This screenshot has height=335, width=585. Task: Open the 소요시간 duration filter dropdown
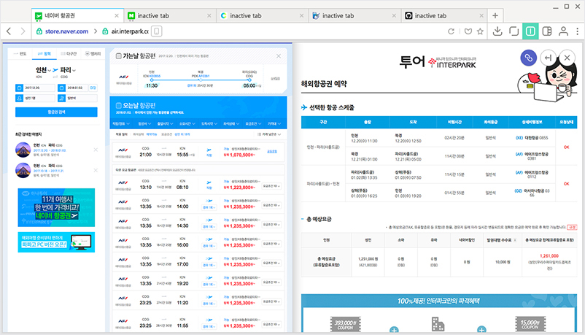tap(187, 123)
